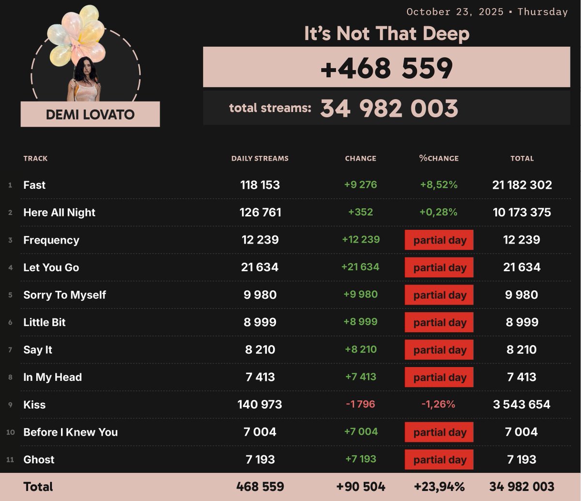
Task: Click rank number 1 beside Fast
Action: coord(10,185)
